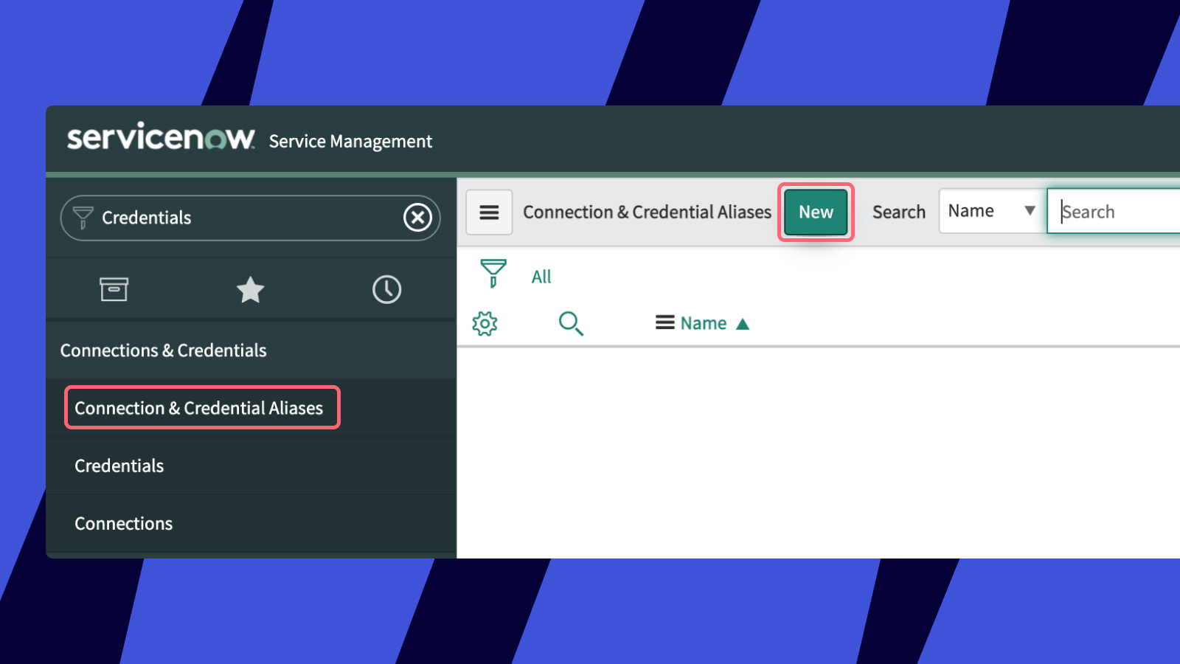Click the Search label beside dropdown
This screenshot has width=1180, height=664.
tap(898, 212)
